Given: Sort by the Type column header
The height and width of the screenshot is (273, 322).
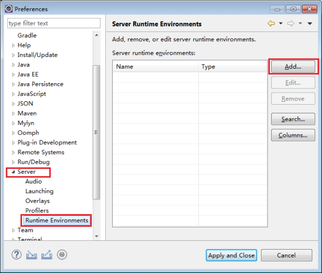Looking at the screenshot, I should [232, 67].
